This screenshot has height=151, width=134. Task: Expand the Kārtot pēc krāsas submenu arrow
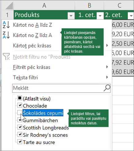point(107,45)
